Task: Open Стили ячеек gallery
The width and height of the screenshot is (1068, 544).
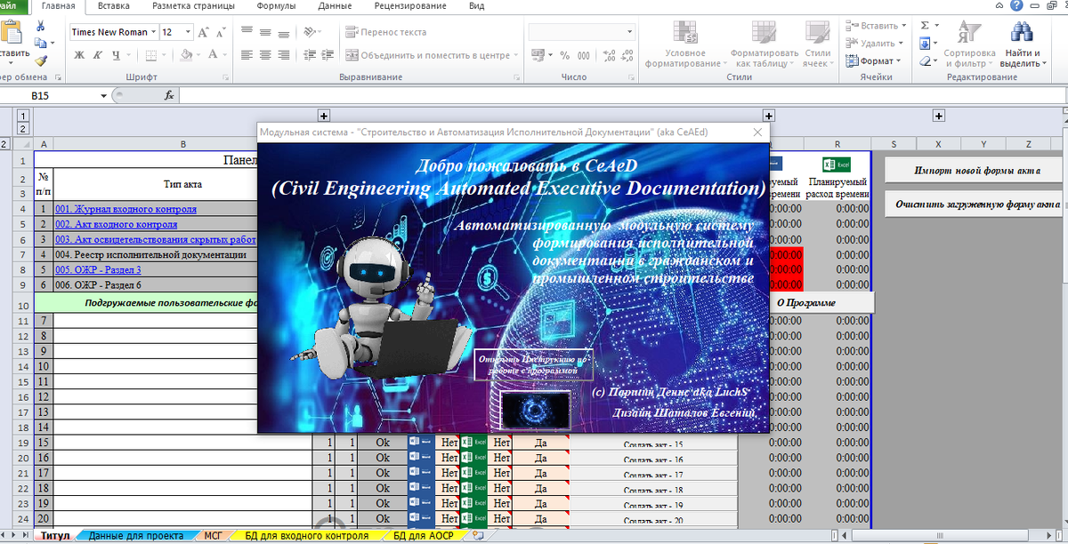Action: point(817,44)
